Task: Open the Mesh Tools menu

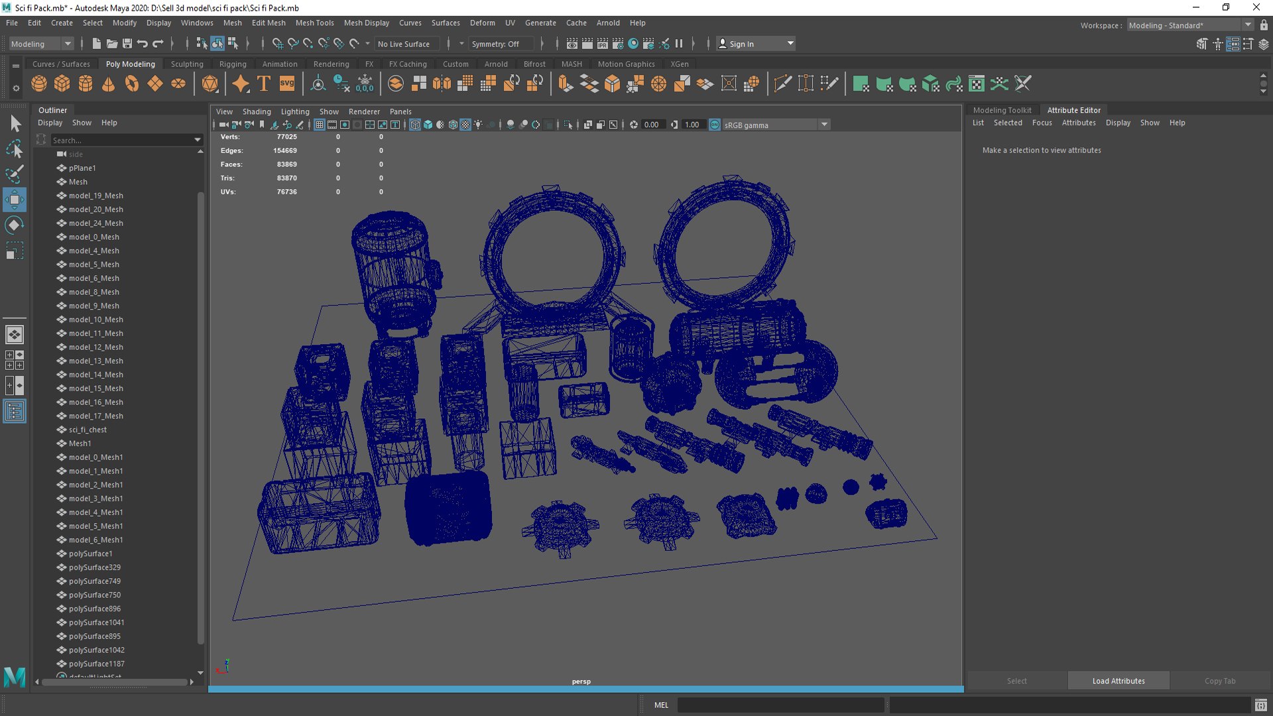Action: click(314, 23)
